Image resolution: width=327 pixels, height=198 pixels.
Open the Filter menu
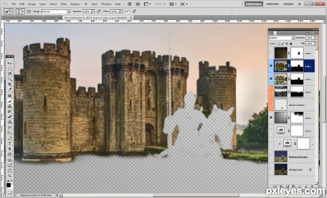point(64,4)
